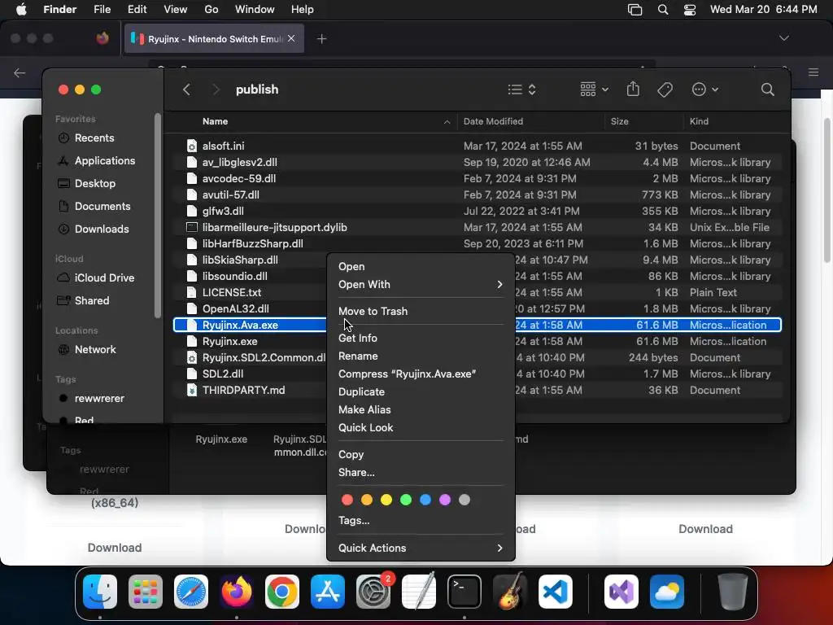Screen dimensions: 833x625
Task: Open Spotlight search in the menu bar
Action: (662, 10)
